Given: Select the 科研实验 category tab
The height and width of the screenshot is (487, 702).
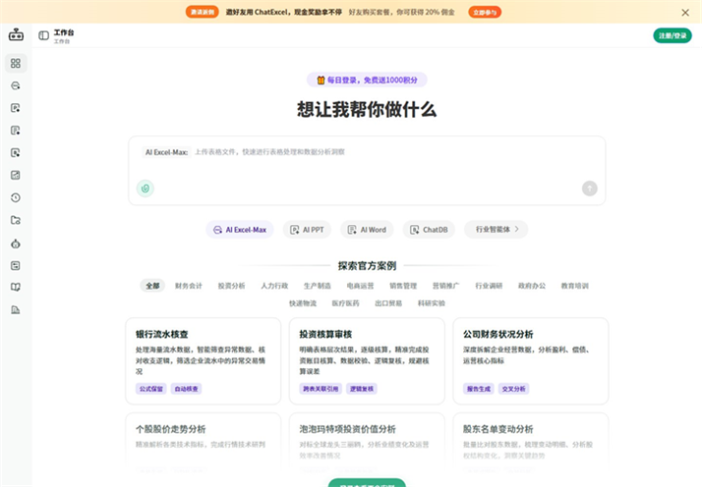Looking at the screenshot, I should point(432,303).
